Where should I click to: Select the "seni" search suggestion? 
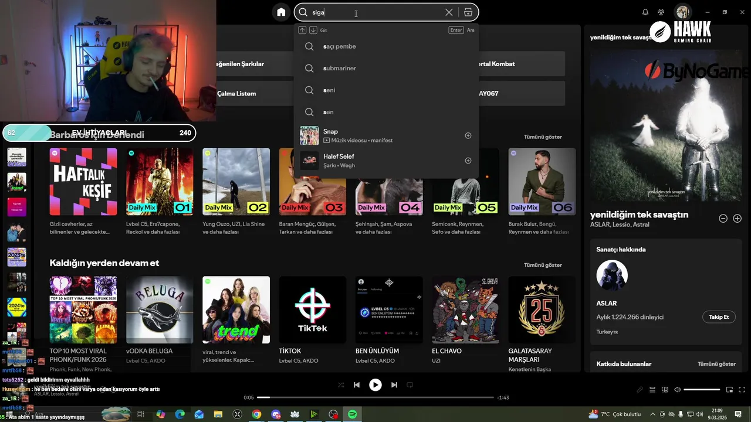(x=387, y=90)
